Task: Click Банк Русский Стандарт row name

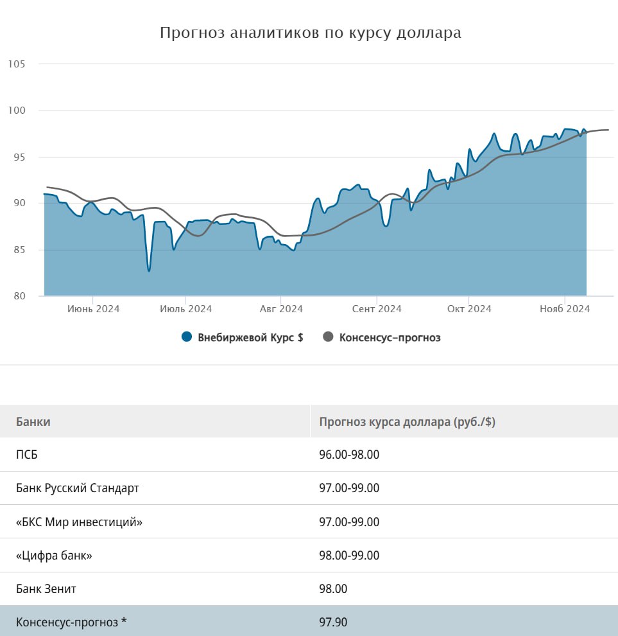Action: tap(78, 488)
